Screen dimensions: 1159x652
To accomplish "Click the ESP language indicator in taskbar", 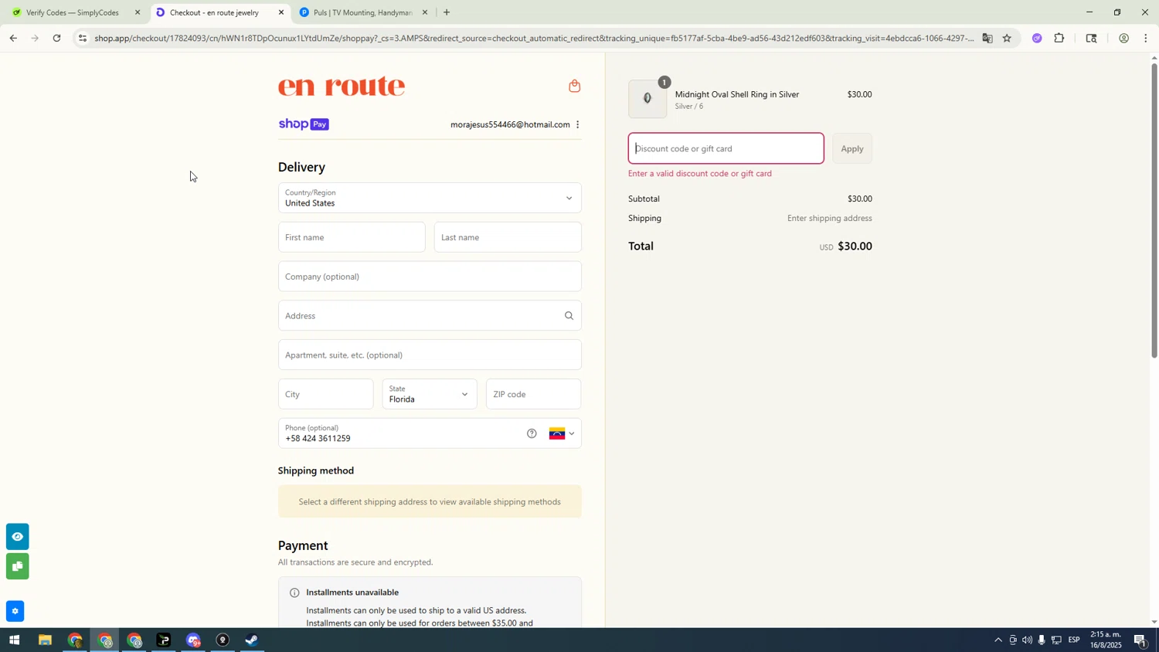I will 1074,640.
